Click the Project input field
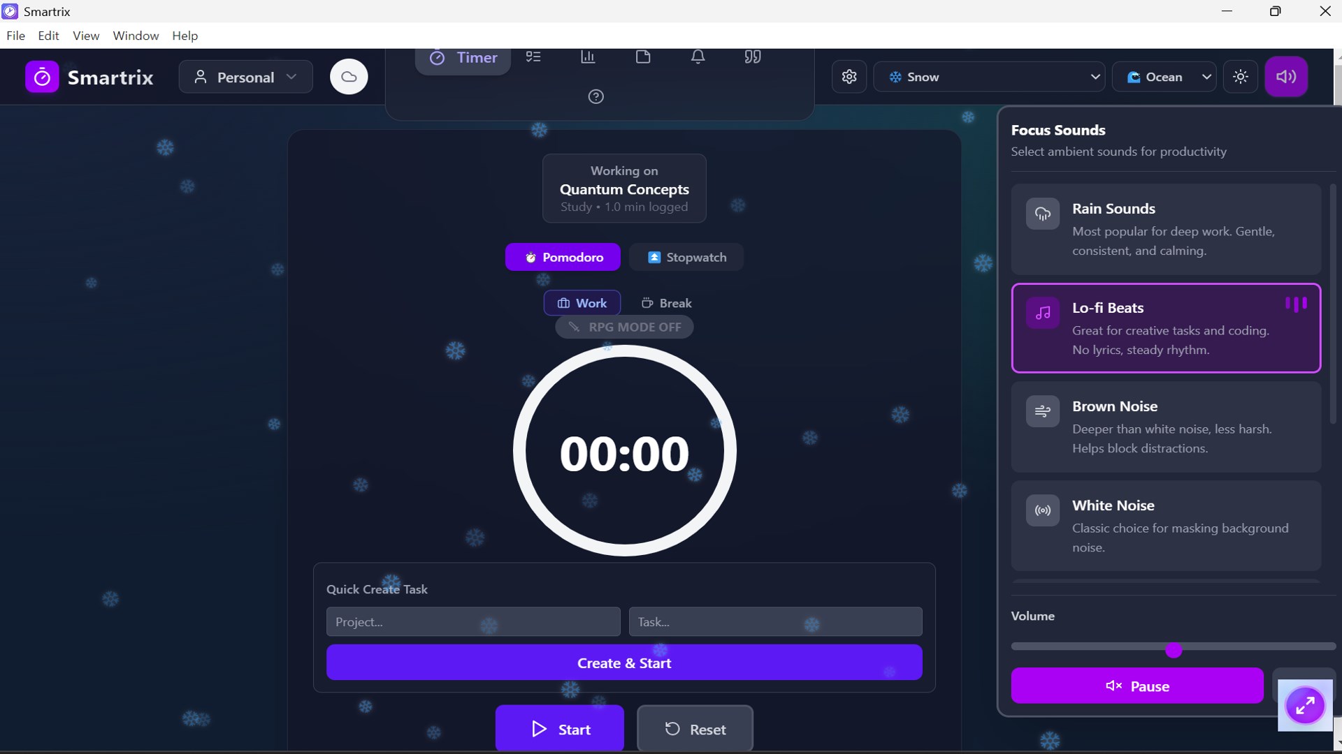The width and height of the screenshot is (1342, 754). (472, 621)
